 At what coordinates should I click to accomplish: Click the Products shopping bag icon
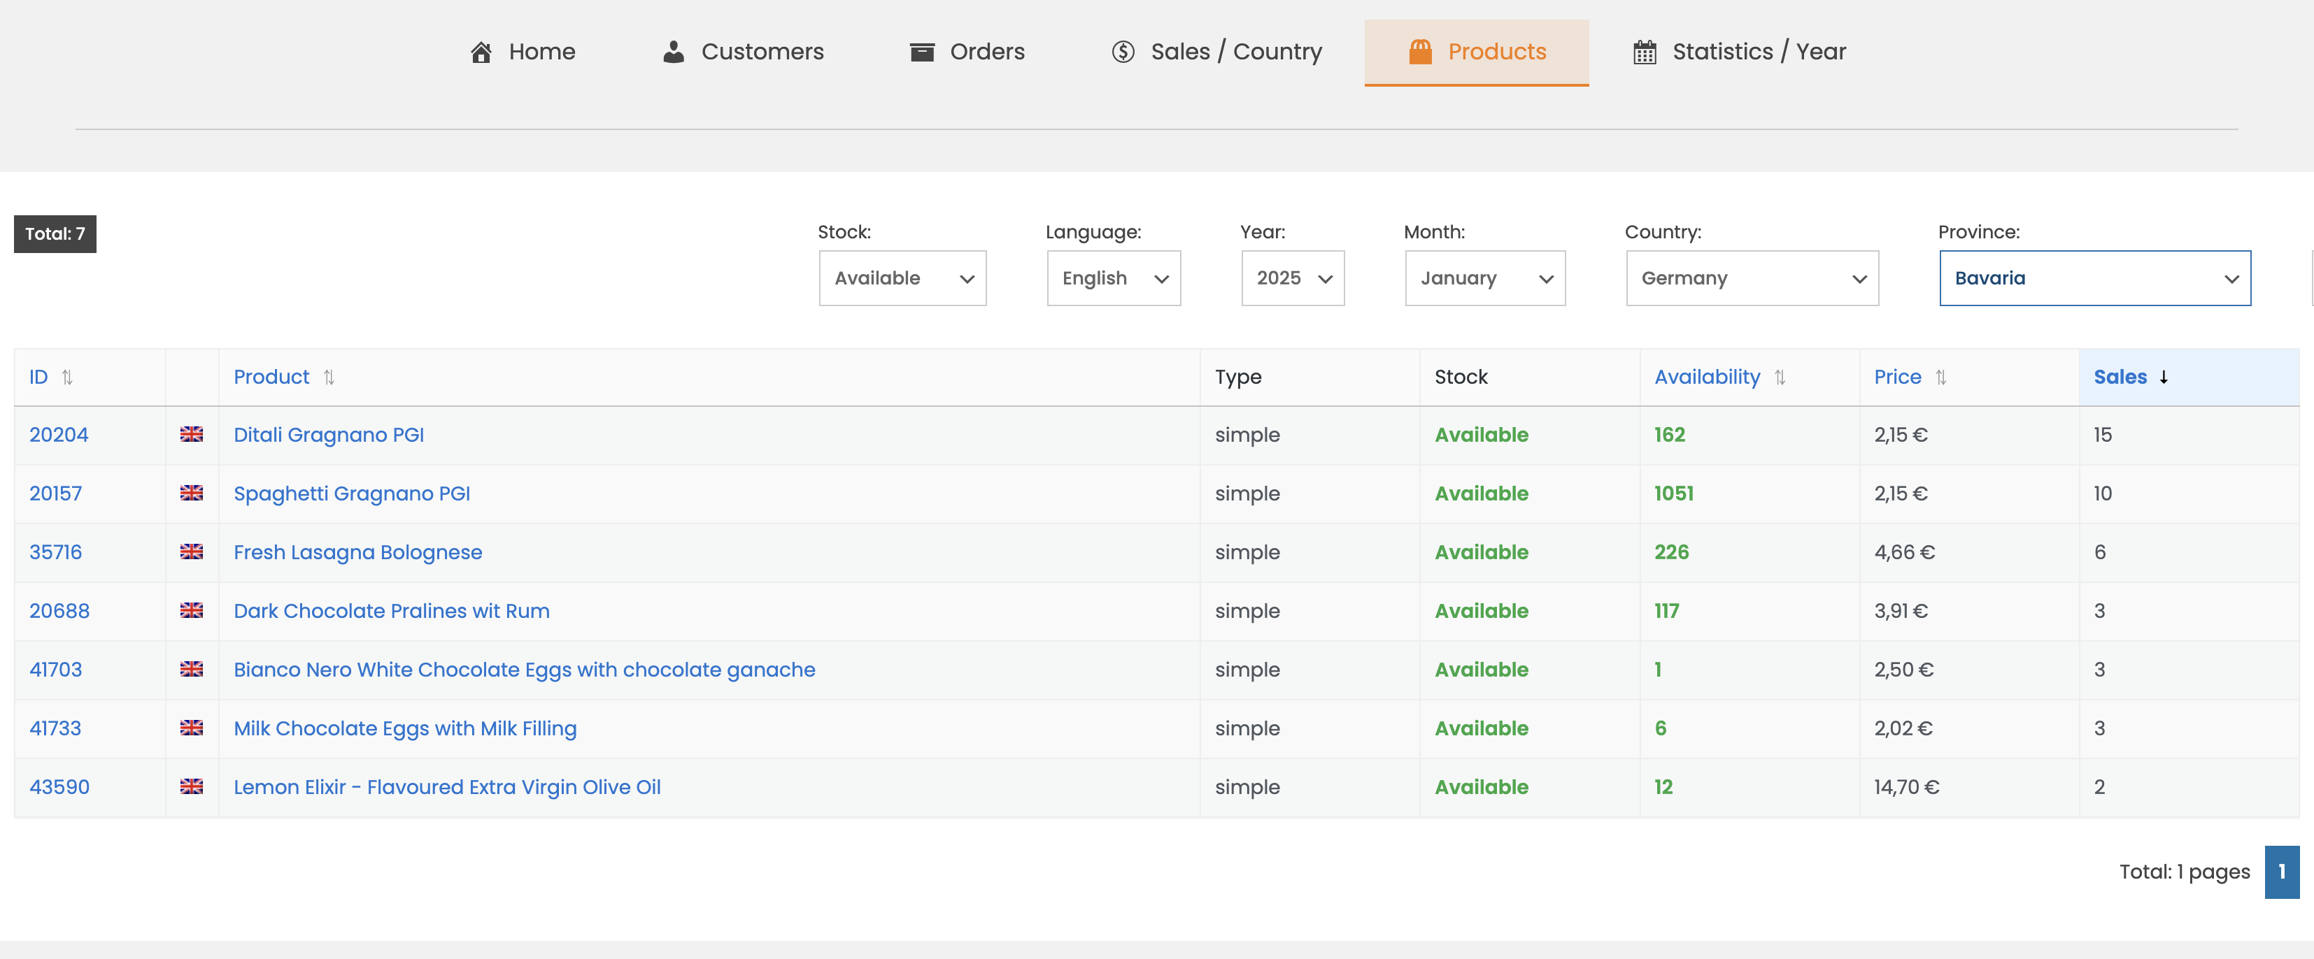click(x=1420, y=52)
